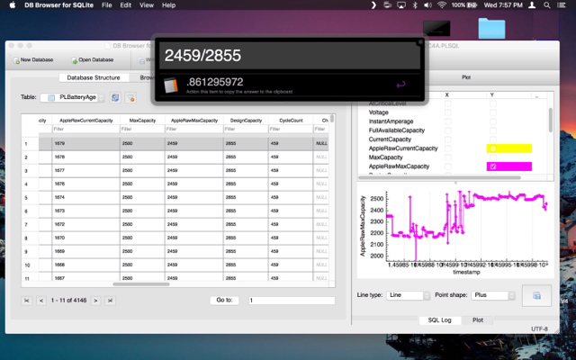Click the MaxCapacity column filter field
The image size is (576, 360).
coord(142,129)
